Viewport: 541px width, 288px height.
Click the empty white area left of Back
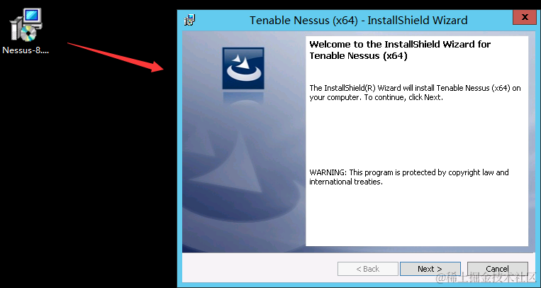pyautogui.click(x=259, y=269)
